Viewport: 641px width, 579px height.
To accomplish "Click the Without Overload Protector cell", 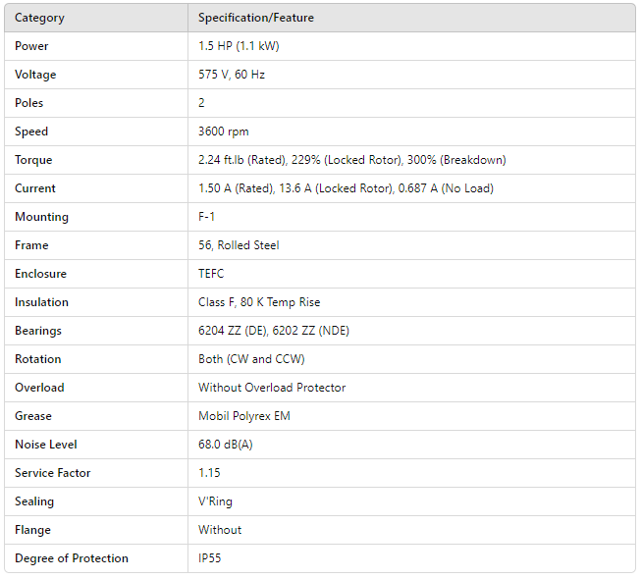I will (272, 388).
